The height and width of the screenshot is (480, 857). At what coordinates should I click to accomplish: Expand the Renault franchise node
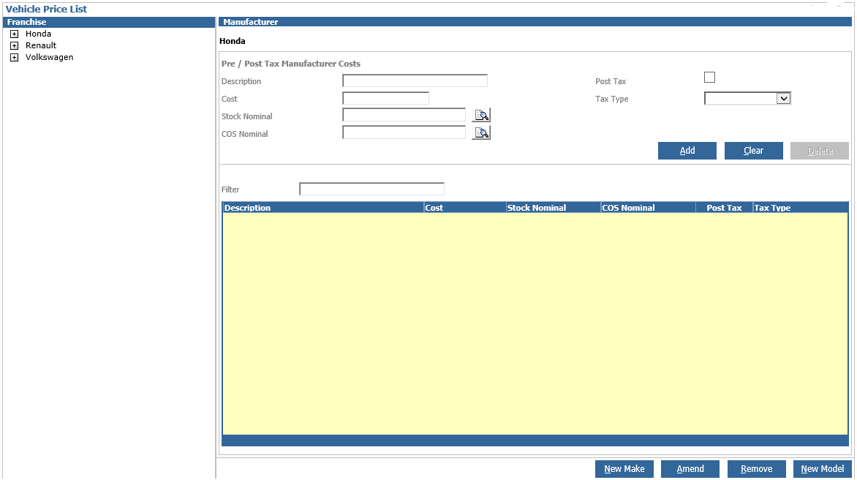click(x=14, y=46)
